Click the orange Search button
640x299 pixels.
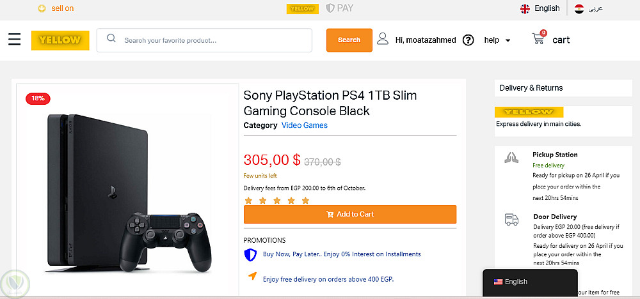[x=349, y=40]
